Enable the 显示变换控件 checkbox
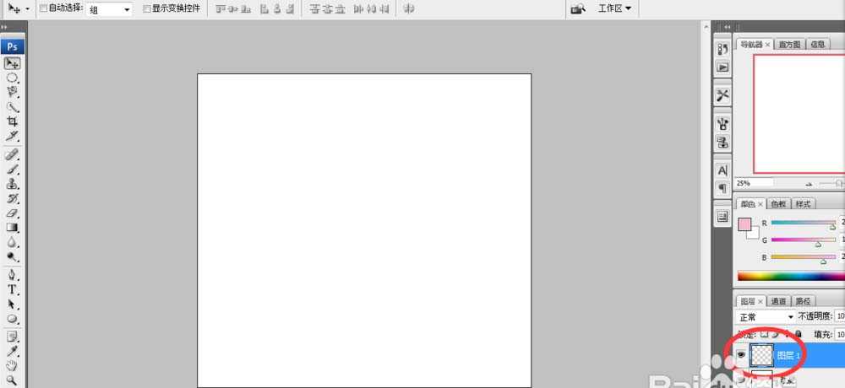Image resolution: width=845 pixels, height=388 pixels. pyautogui.click(x=146, y=8)
